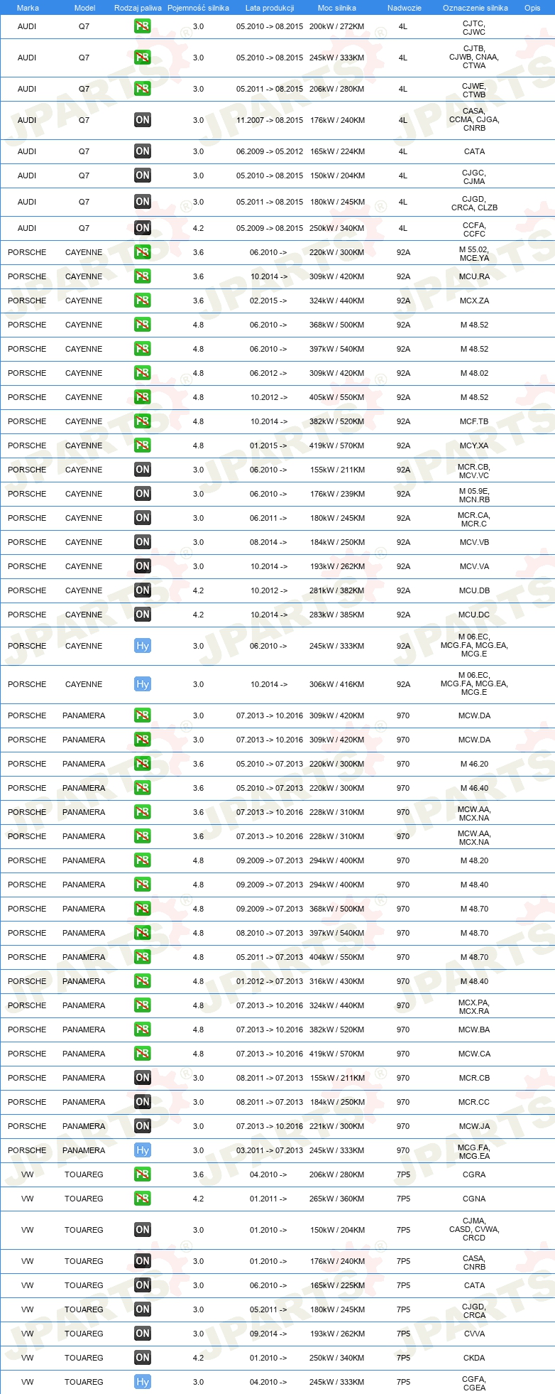The height and width of the screenshot is (1394, 555).
Task: Click the 'Nadwozie' column header
Action: click(404, 8)
